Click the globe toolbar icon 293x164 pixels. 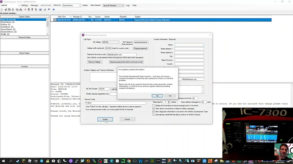tap(29, 9)
